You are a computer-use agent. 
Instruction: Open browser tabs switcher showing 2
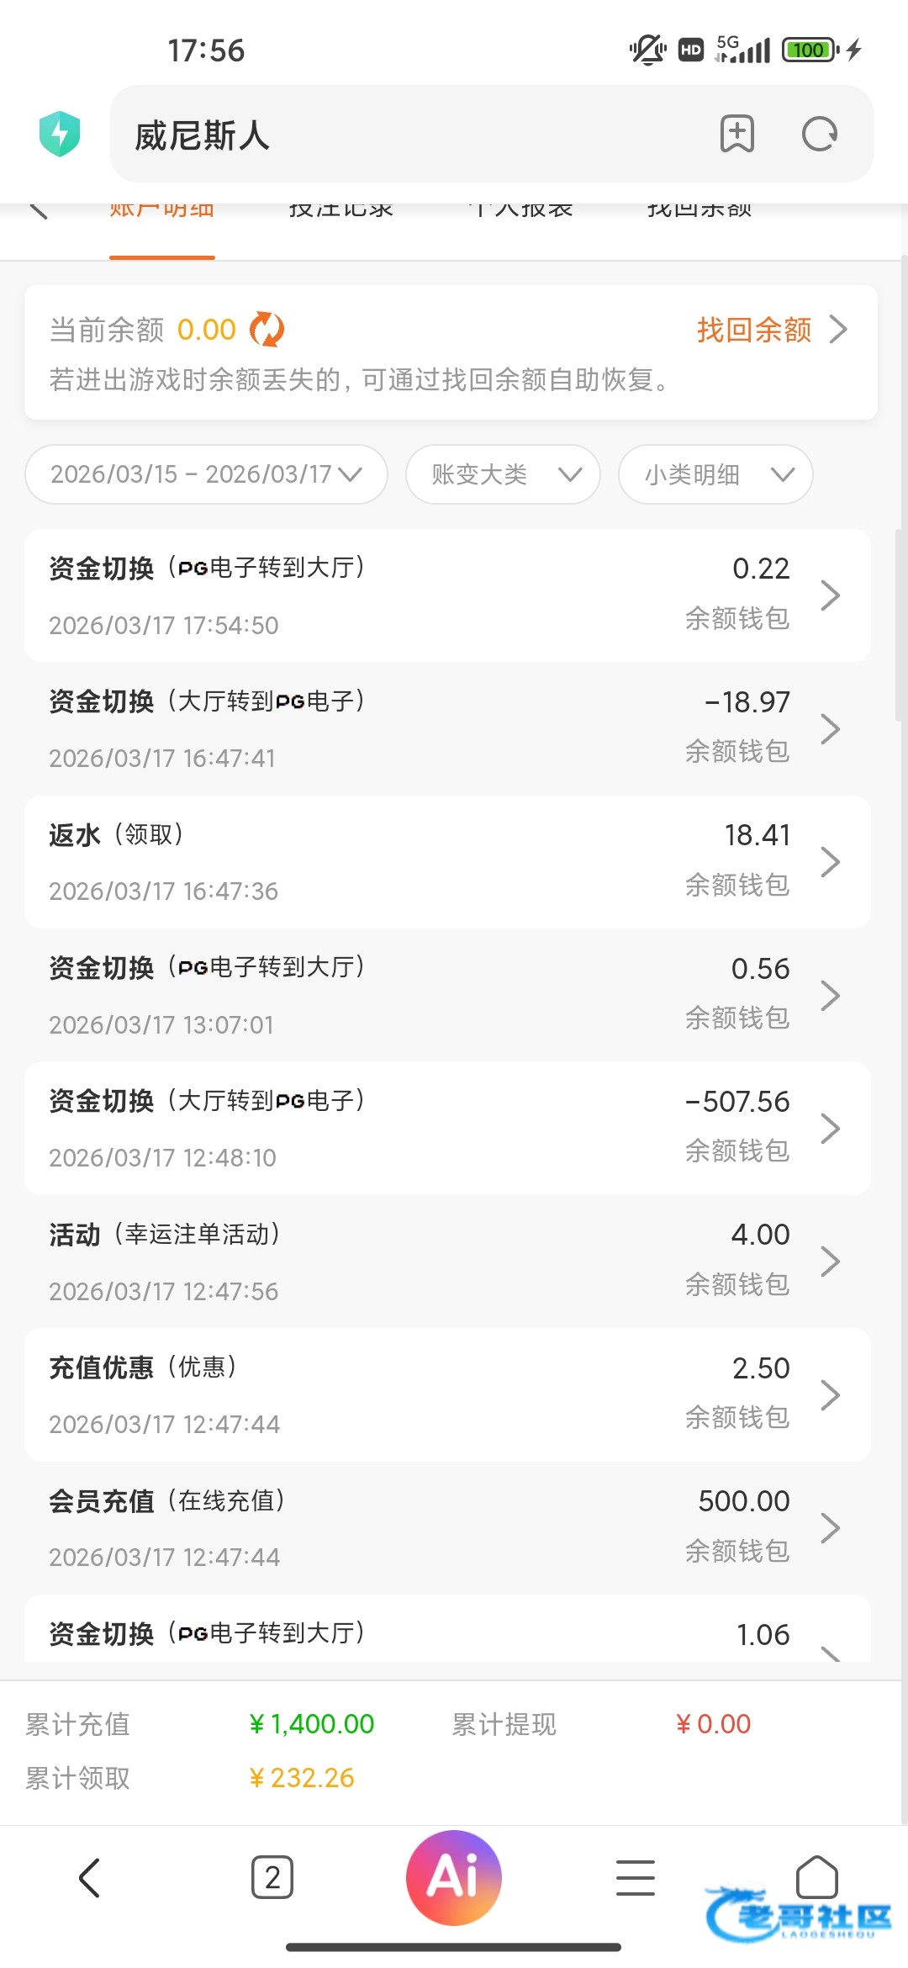pyautogui.click(x=272, y=1878)
